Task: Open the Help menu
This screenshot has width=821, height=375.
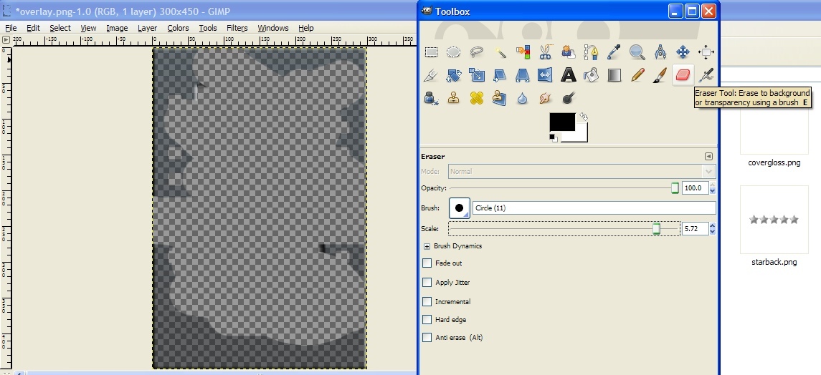Action: (305, 28)
